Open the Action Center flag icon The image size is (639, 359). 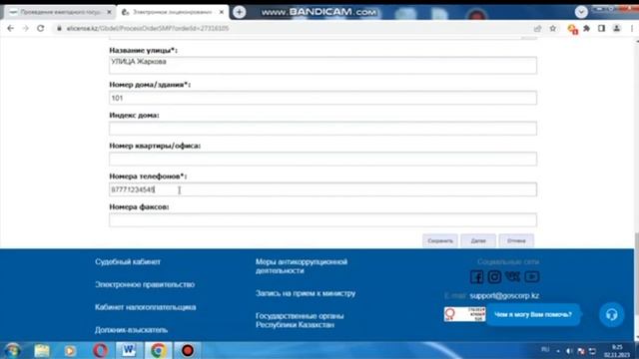(581, 351)
